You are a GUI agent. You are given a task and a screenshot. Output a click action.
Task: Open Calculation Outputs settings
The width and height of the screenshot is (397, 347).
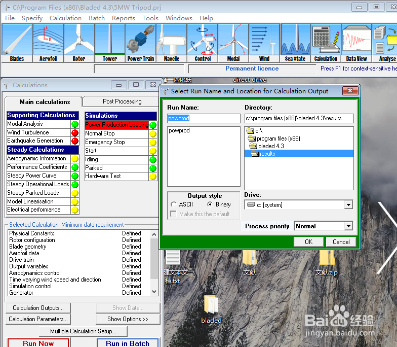coord(38,308)
